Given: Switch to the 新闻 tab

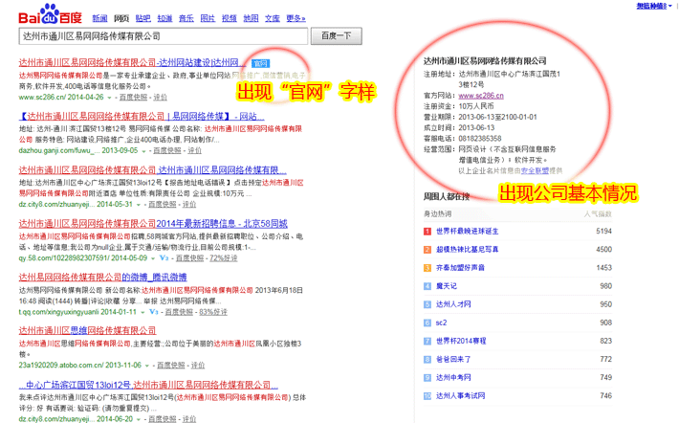Looking at the screenshot, I should click(99, 17).
